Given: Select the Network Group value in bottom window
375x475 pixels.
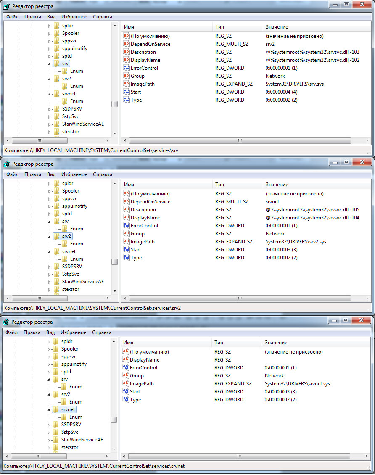Looking at the screenshot, I should click(x=274, y=376).
